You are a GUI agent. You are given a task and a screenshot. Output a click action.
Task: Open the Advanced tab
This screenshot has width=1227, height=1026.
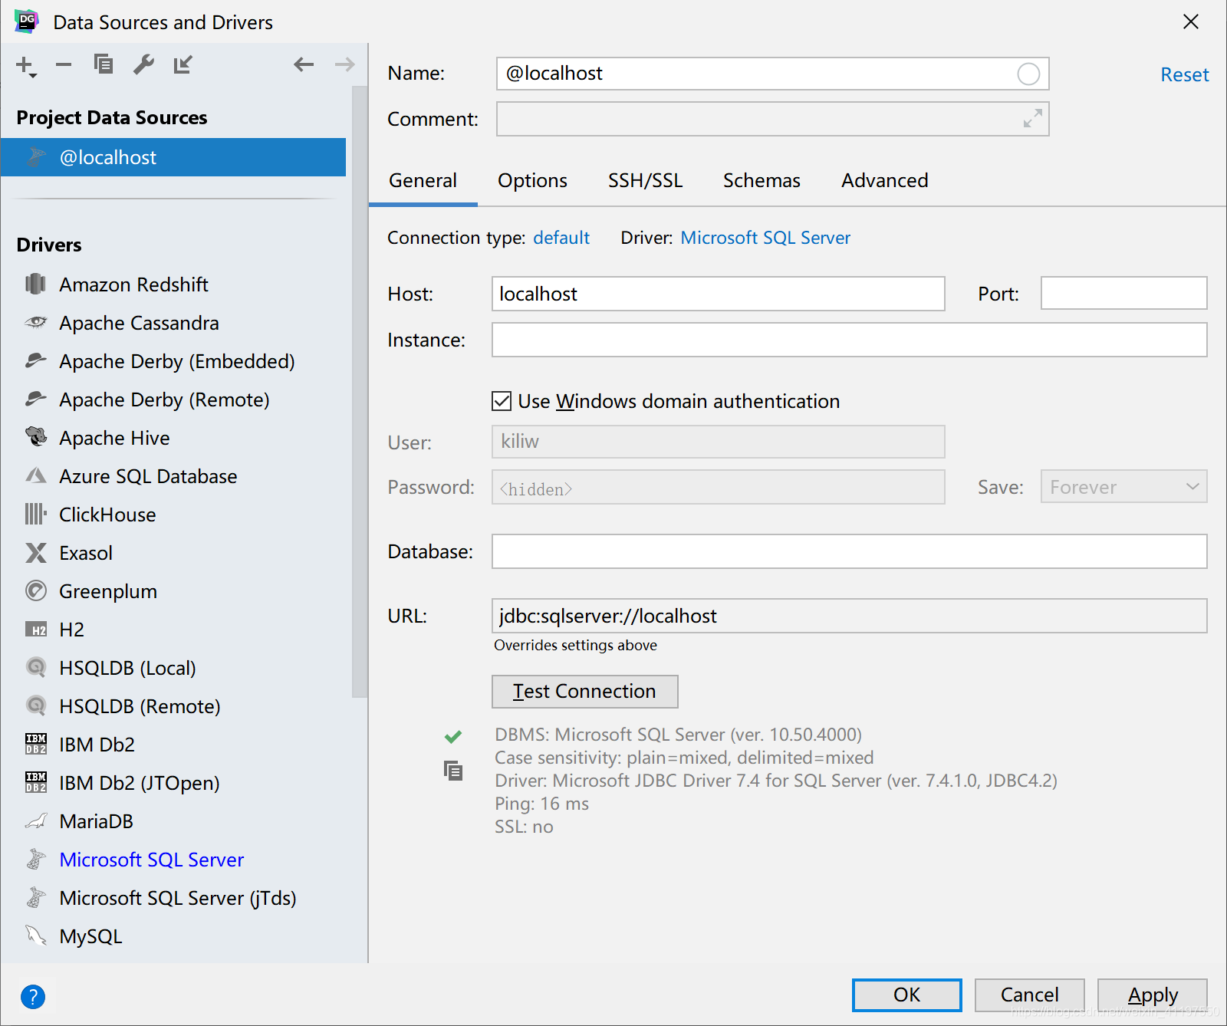point(883,180)
